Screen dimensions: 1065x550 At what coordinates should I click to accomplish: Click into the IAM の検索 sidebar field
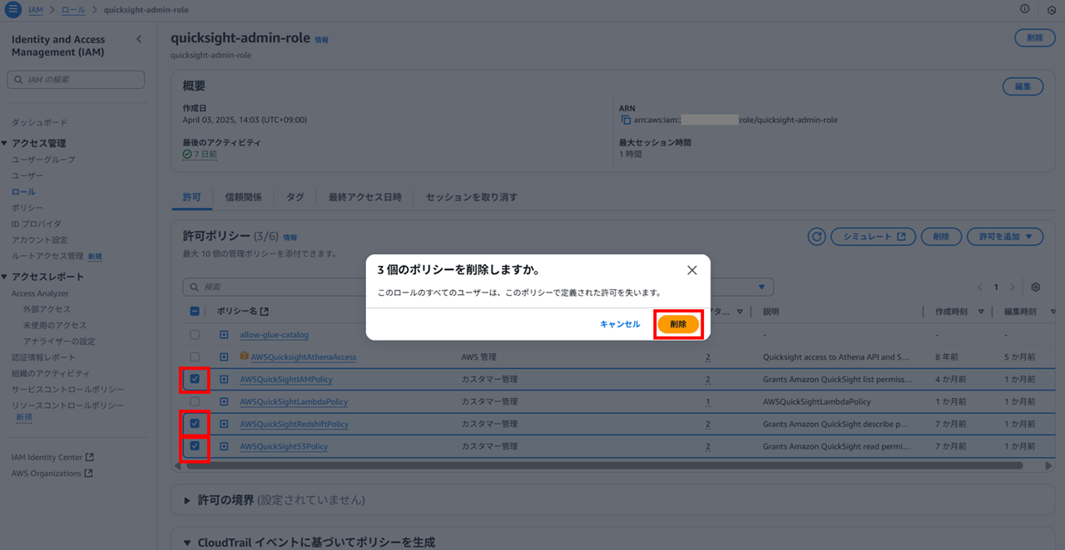(76, 80)
